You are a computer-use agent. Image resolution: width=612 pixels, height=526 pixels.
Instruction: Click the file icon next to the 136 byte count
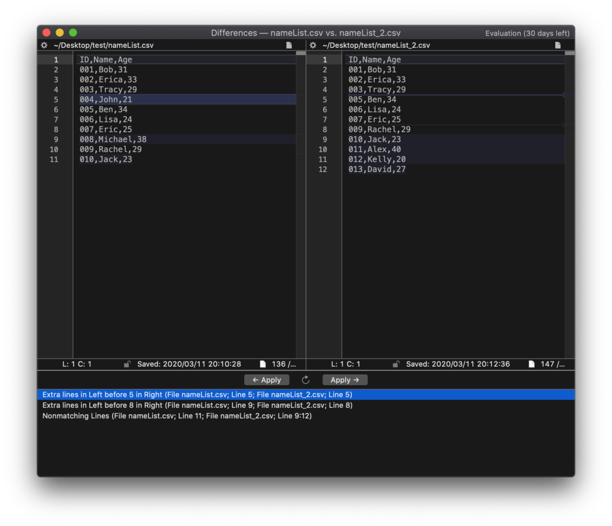[x=263, y=364]
